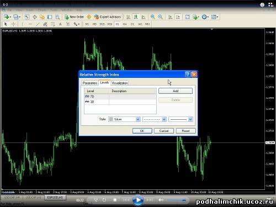Click the zoom out magnifier icon

click(x=160, y=17)
